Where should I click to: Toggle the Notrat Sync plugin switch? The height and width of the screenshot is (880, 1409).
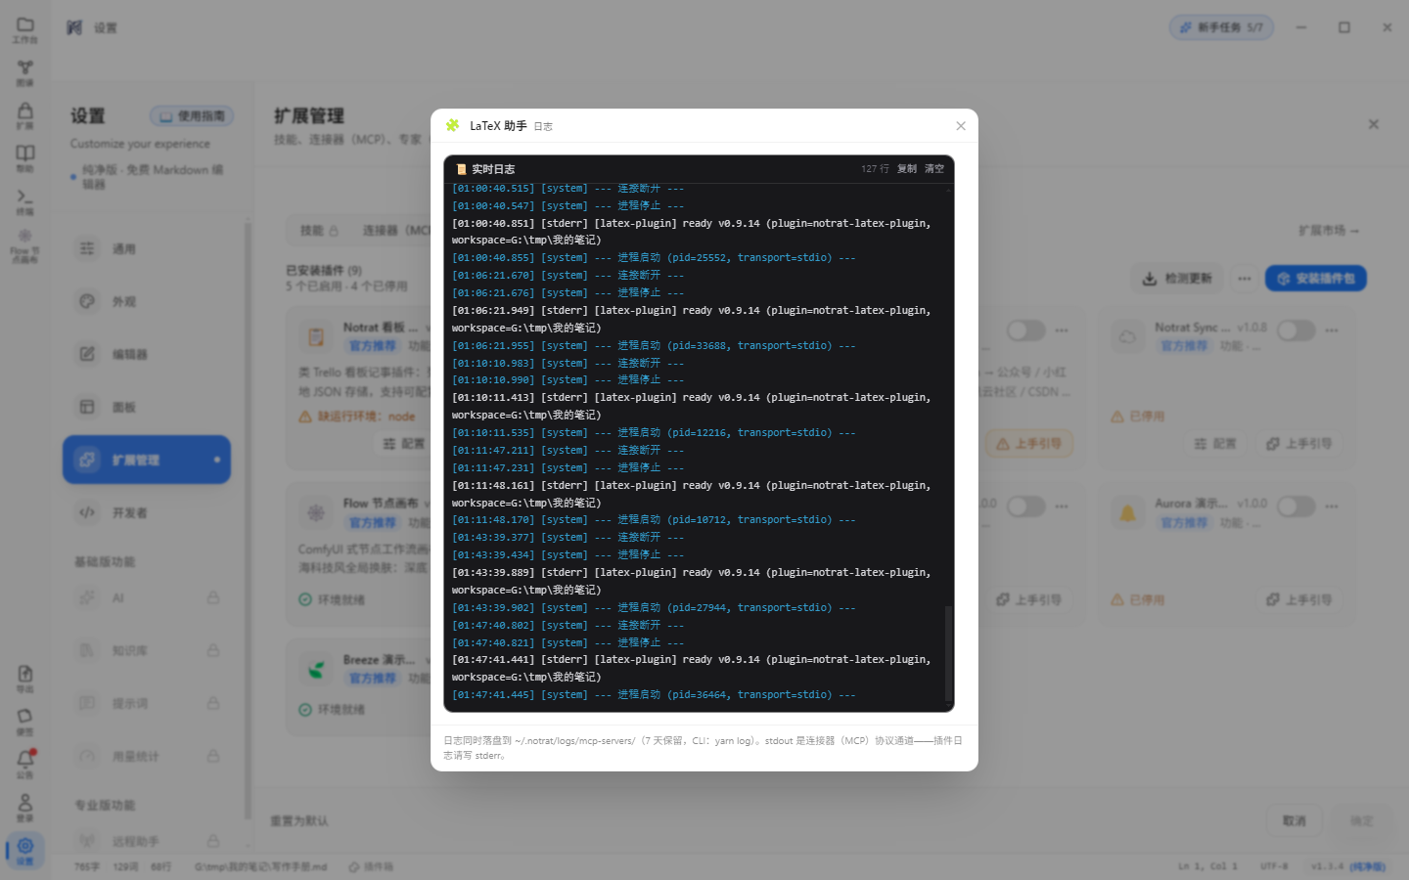[x=1295, y=330]
